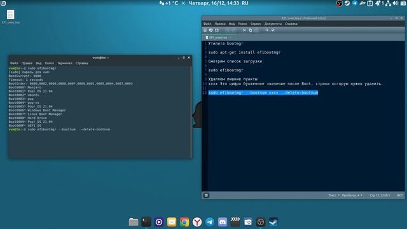This screenshot has width=407, height=229.
Task: Open Документы menu in text editor
Action: [273, 24]
